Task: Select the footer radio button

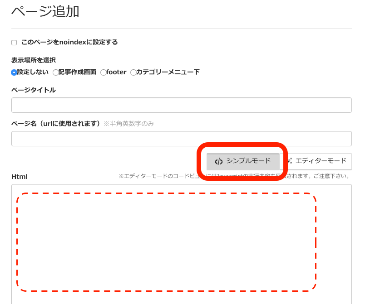Action: tap(103, 72)
